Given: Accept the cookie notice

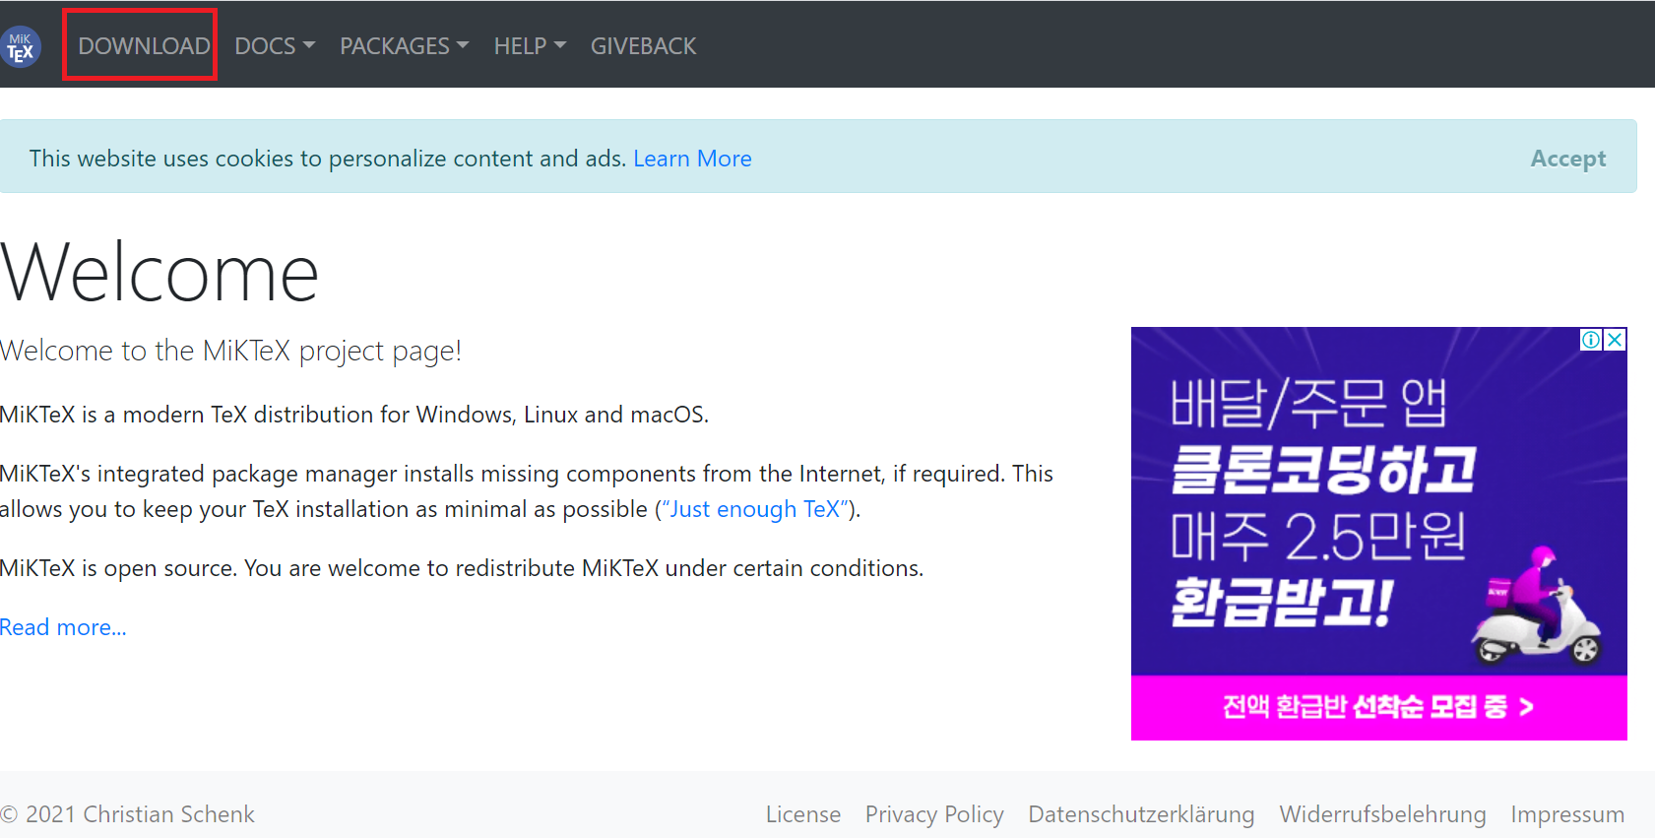Looking at the screenshot, I should pyautogui.click(x=1567, y=159).
